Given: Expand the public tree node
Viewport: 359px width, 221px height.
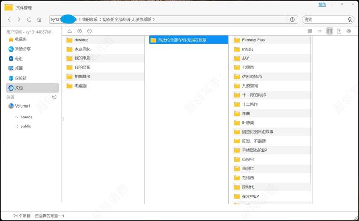Looking at the screenshot, I should [17, 126].
